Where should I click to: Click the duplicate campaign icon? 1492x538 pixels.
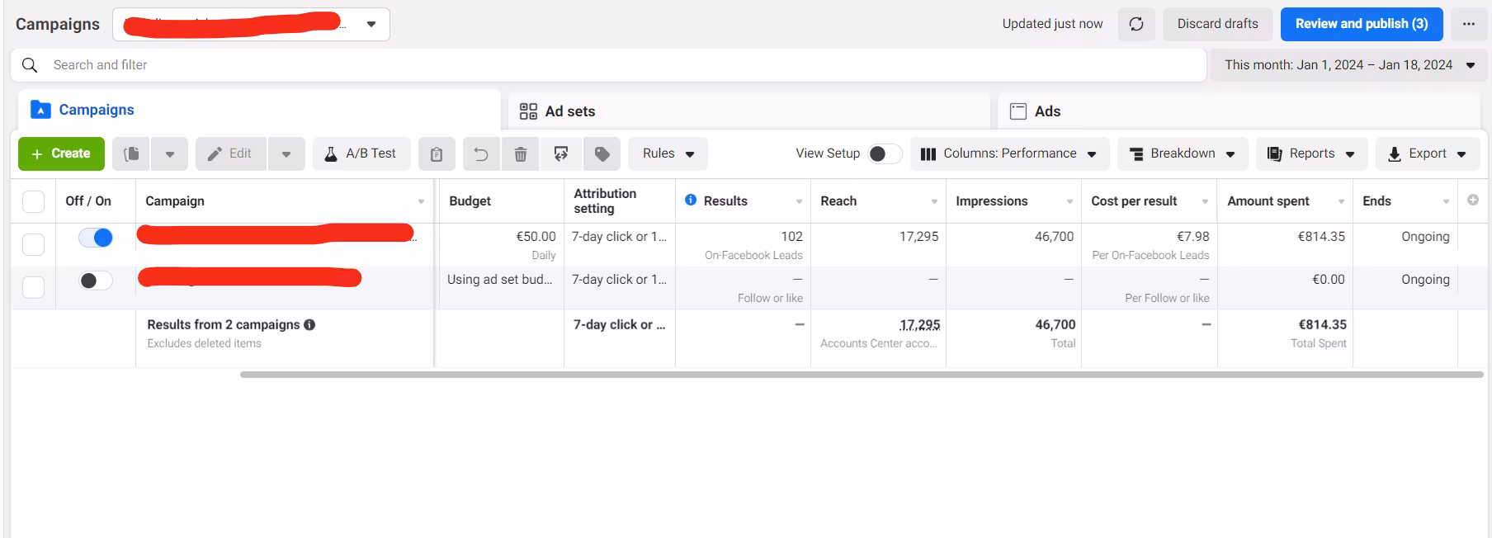coord(131,154)
